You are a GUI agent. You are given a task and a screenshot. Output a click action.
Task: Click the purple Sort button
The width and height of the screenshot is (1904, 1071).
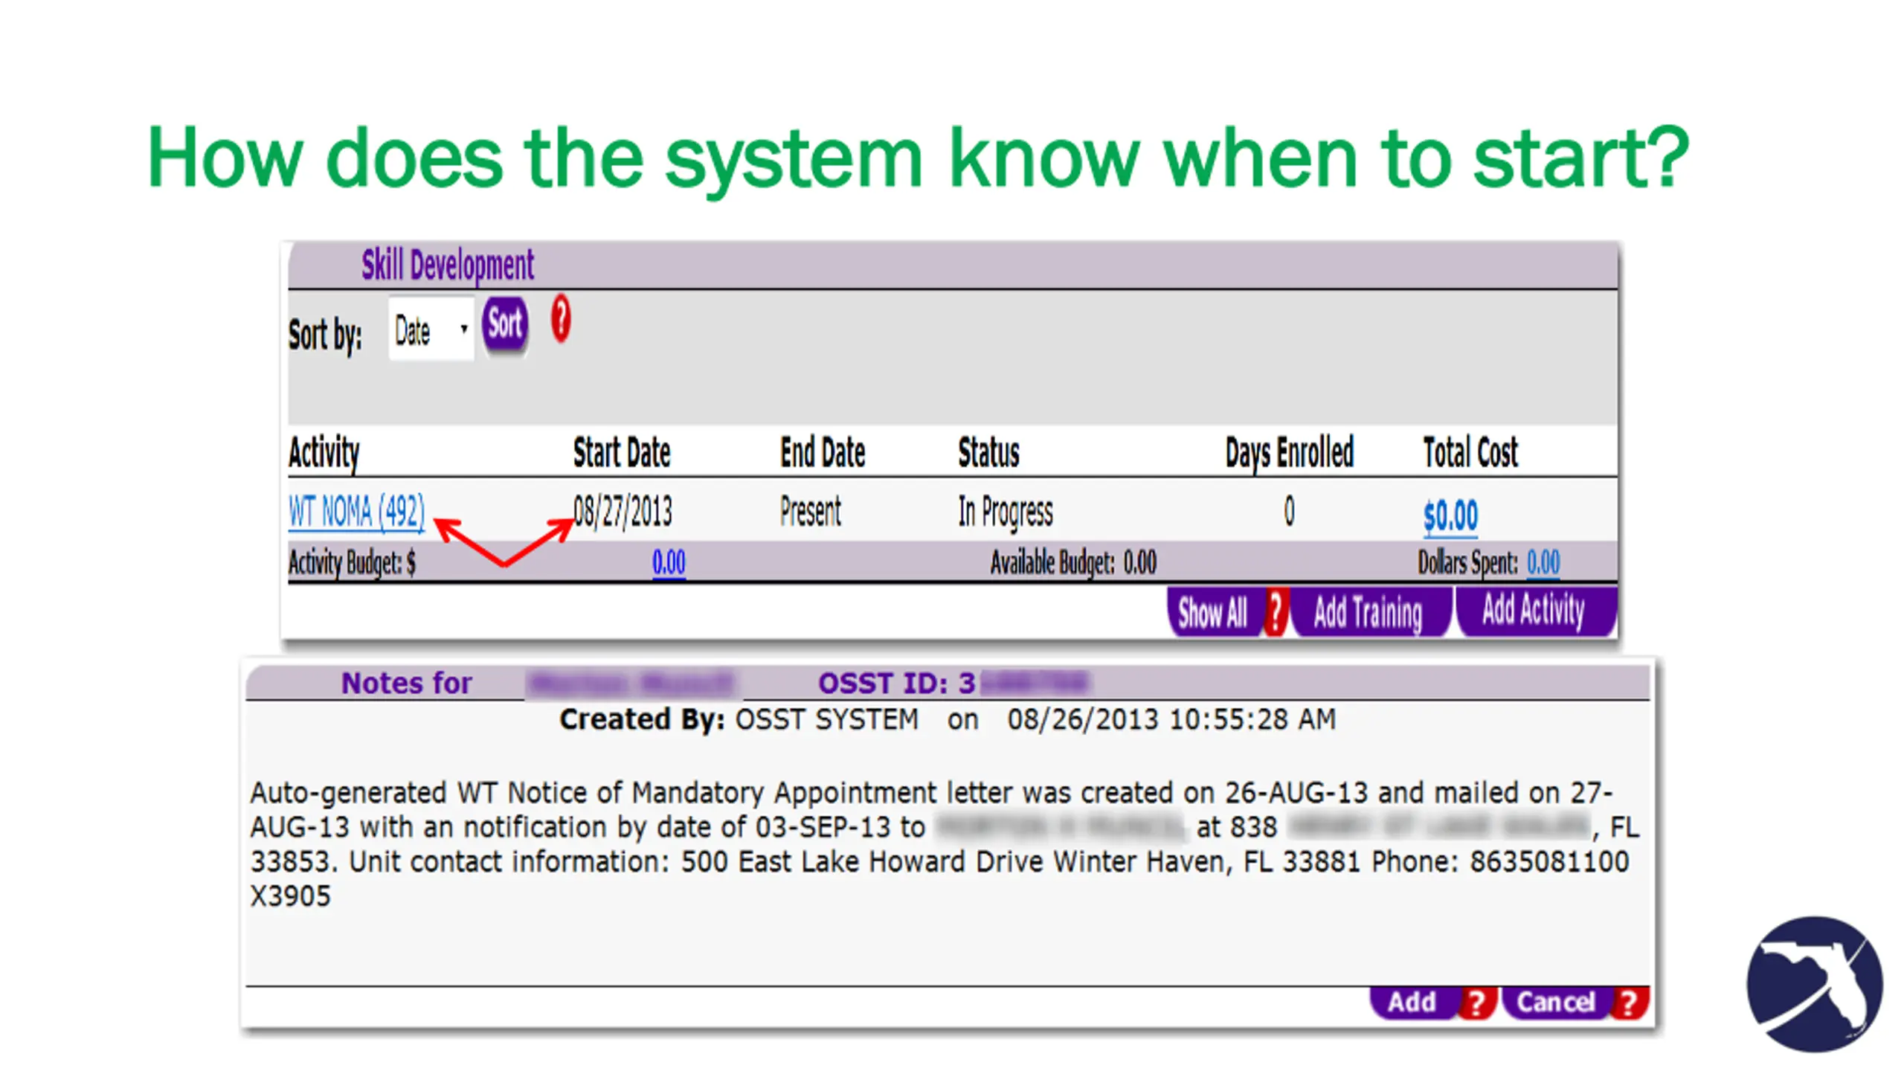click(x=505, y=324)
